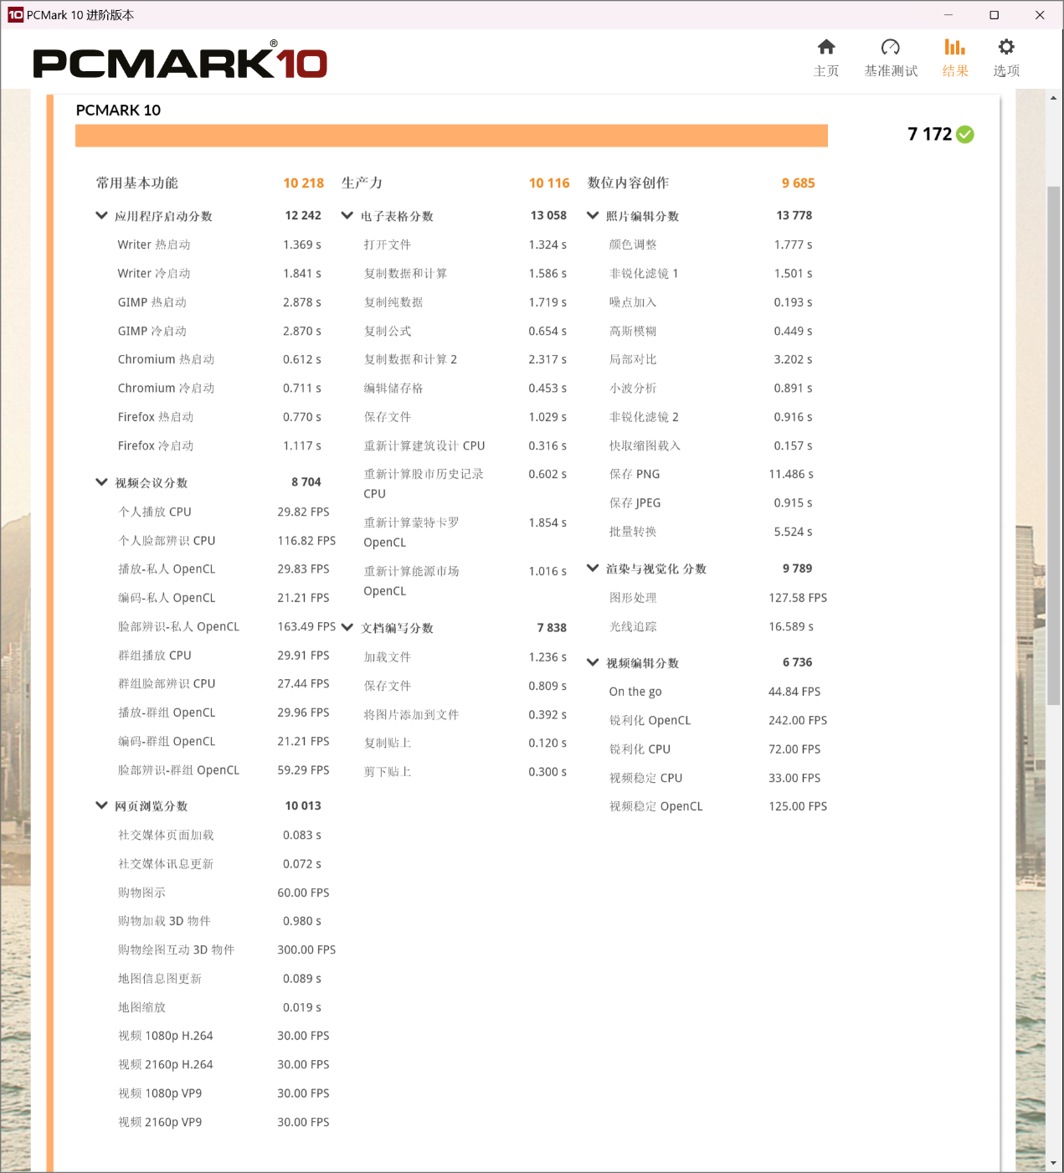1064x1173 pixels.
Task: Collapse the 视频编辑分数 section chevron
Action: pos(593,663)
